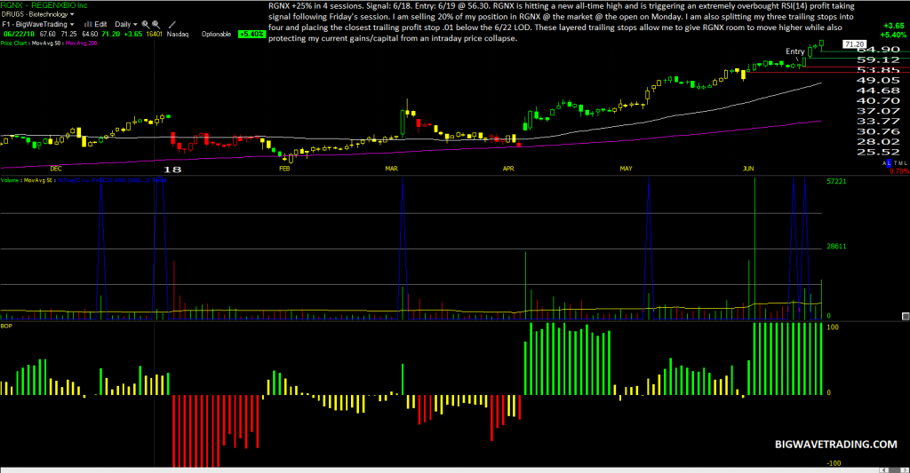The width and height of the screenshot is (910, 473).
Task: Click the Price Chart legend label
Action: [x=13, y=43]
